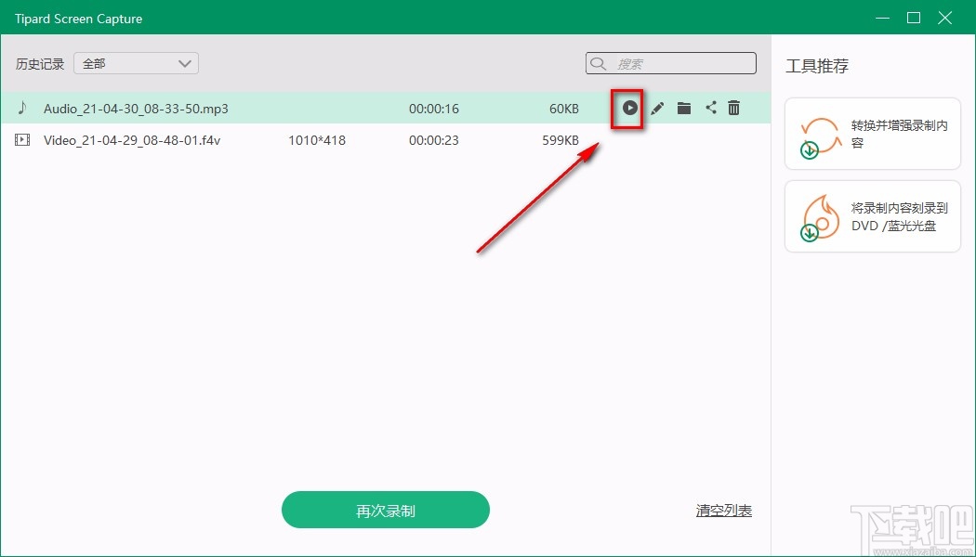976x557 pixels.
Task: Click the video clip icon of the F4V file
Action: tap(23, 140)
